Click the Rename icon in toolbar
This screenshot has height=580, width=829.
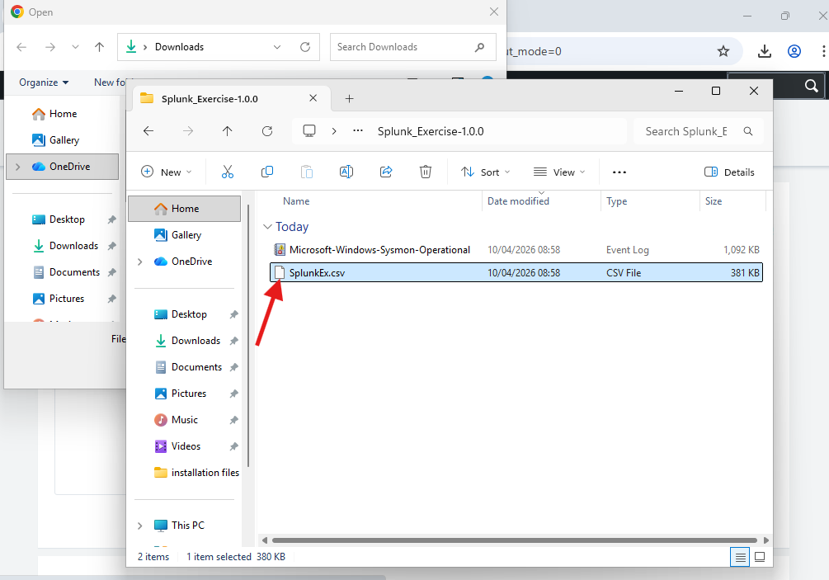pyautogui.click(x=346, y=172)
